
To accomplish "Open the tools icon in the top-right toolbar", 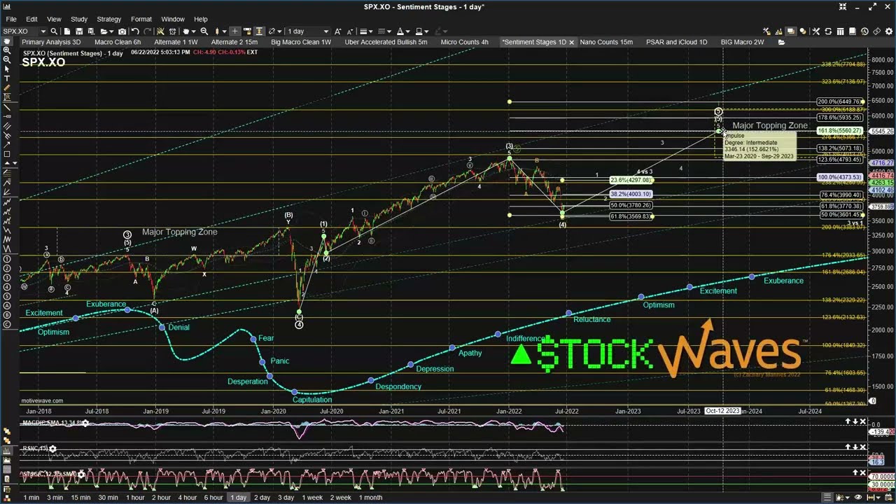I will click(816, 31).
